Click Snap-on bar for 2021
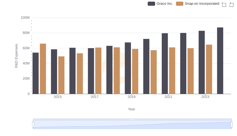 pos(172,71)
